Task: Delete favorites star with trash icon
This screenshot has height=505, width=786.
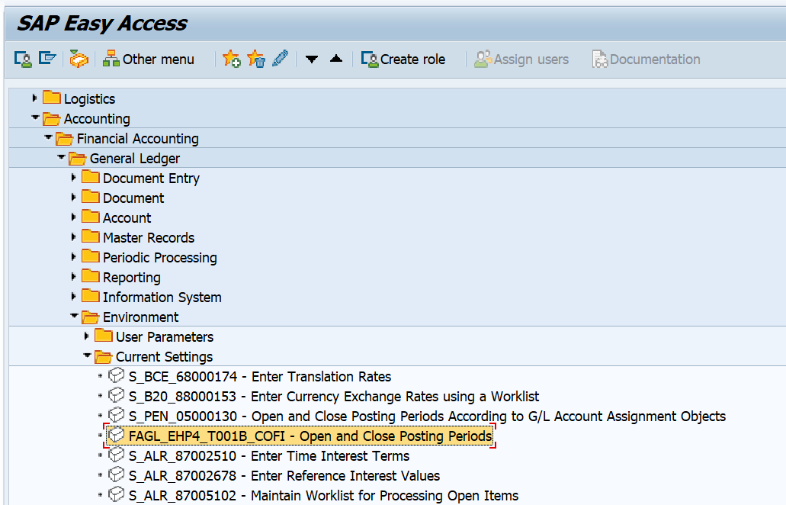Action: tap(256, 59)
